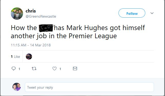
Task: Follow the chris account
Action: [x=132, y=13]
